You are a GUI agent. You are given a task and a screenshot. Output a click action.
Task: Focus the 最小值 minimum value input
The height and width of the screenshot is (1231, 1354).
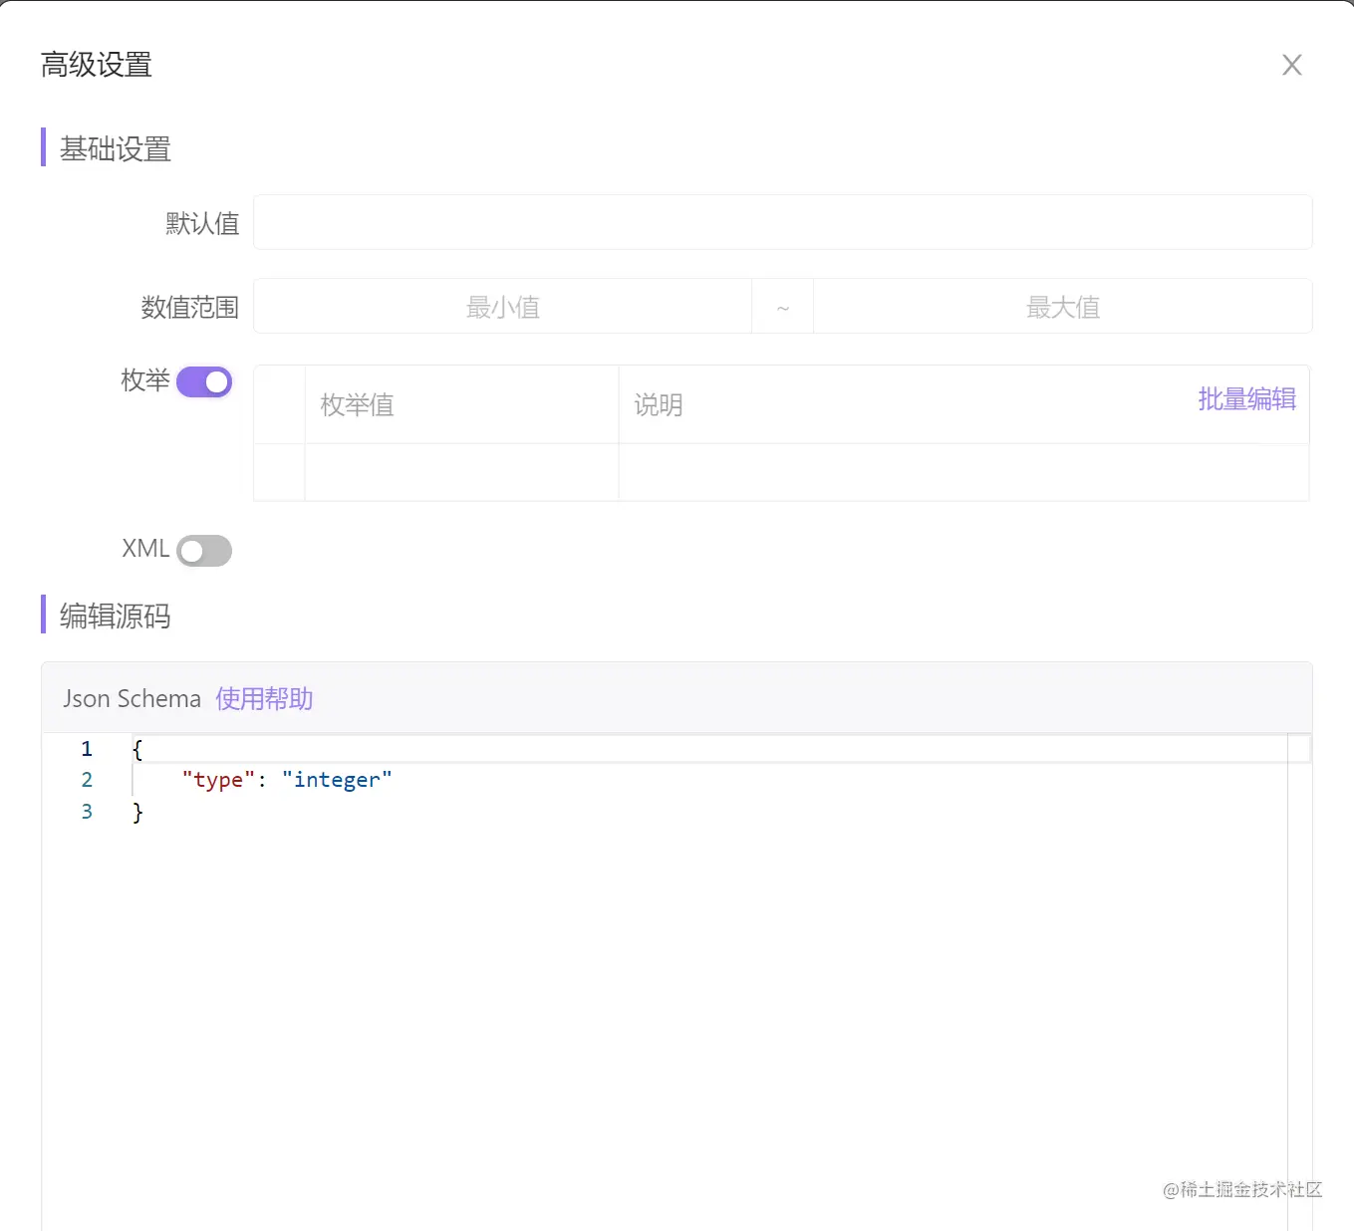click(x=502, y=306)
